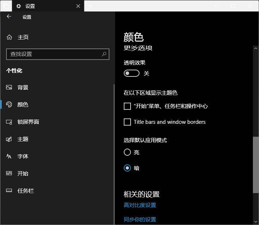The width and height of the screenshot is (259, 225).
Task: Turn on the 透明效果 transparency toggle
Action: (x=131, y=73)
